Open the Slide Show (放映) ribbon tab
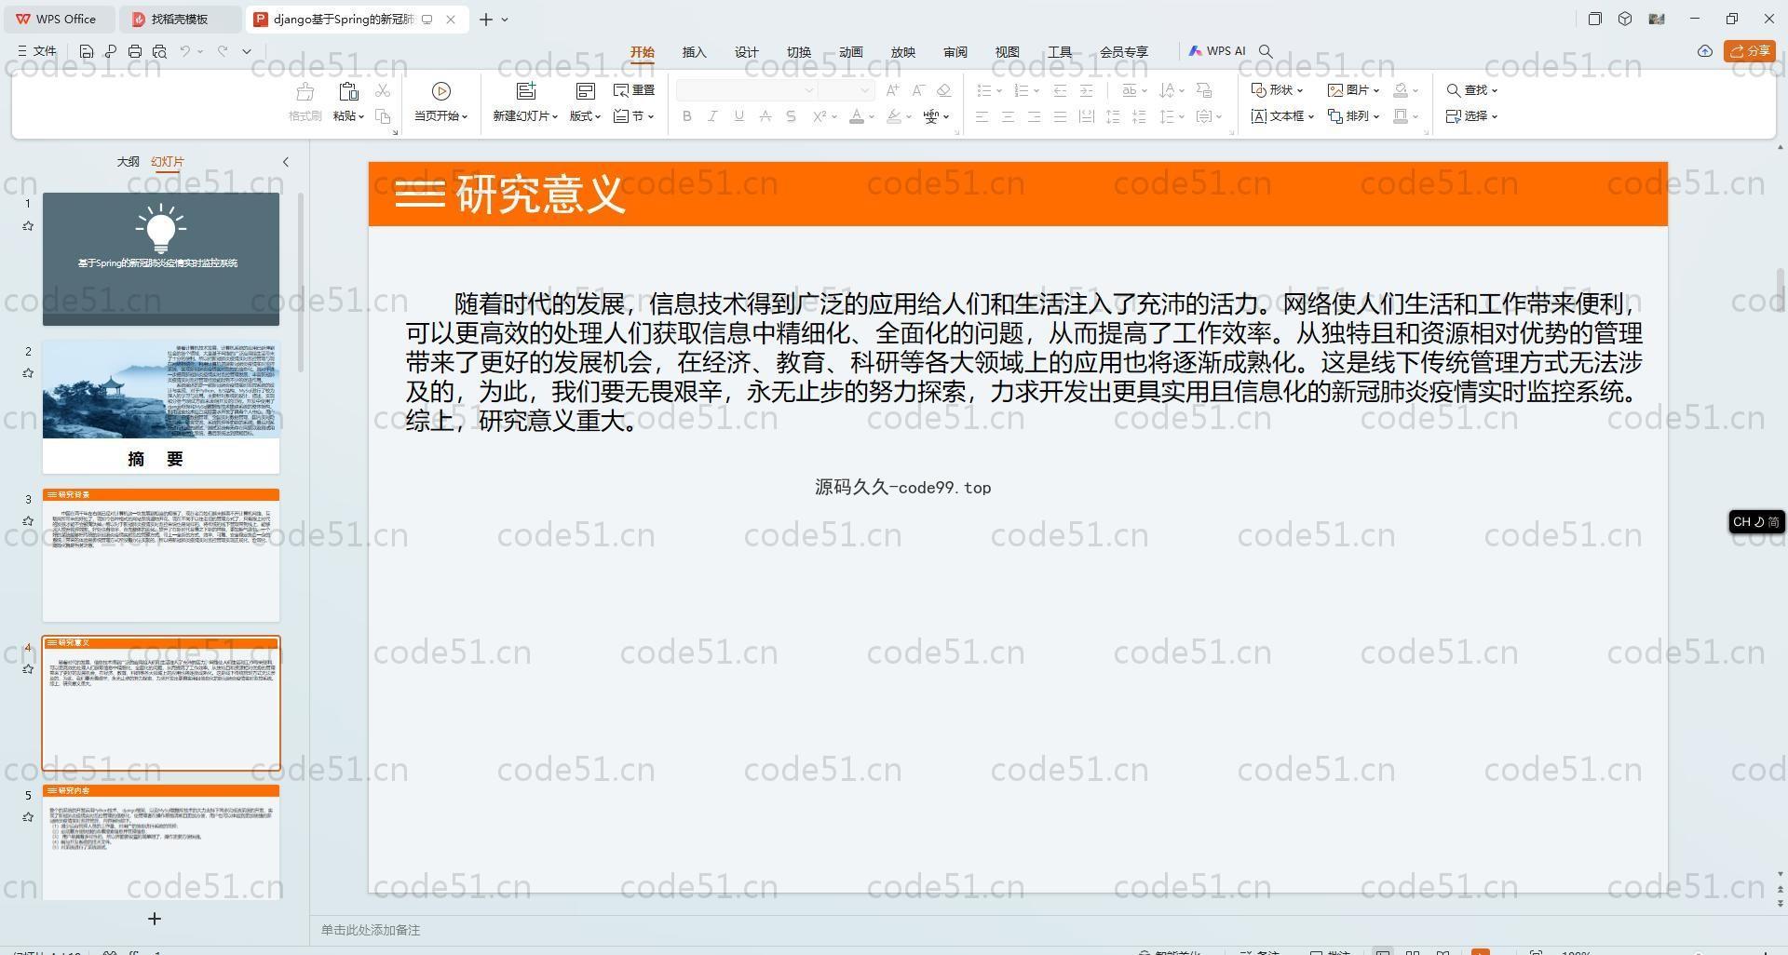Image resolution: width=1788 pixels, height=955 pixels. pos(903,52)
